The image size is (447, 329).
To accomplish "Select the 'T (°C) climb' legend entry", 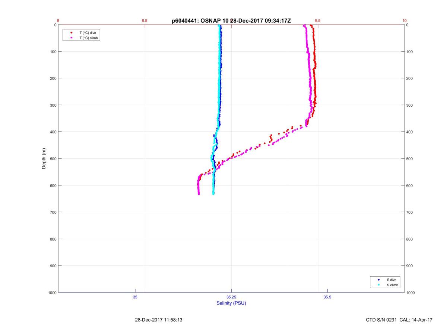I will click(89, 38).
